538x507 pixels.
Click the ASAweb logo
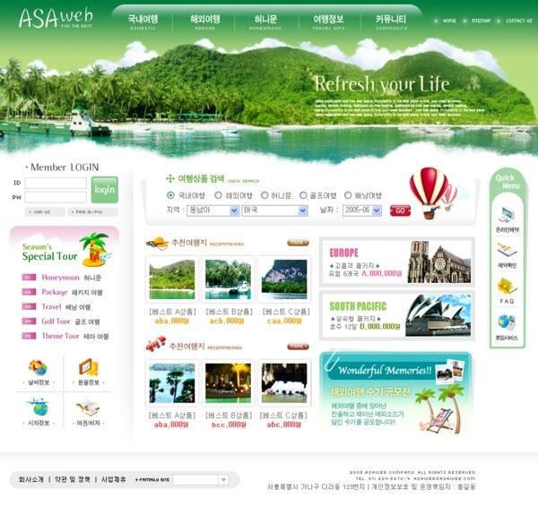pyautogui.click(x=56, y=18)
